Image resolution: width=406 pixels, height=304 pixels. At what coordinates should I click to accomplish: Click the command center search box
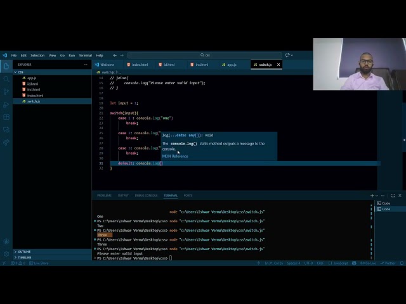[204, 55]
